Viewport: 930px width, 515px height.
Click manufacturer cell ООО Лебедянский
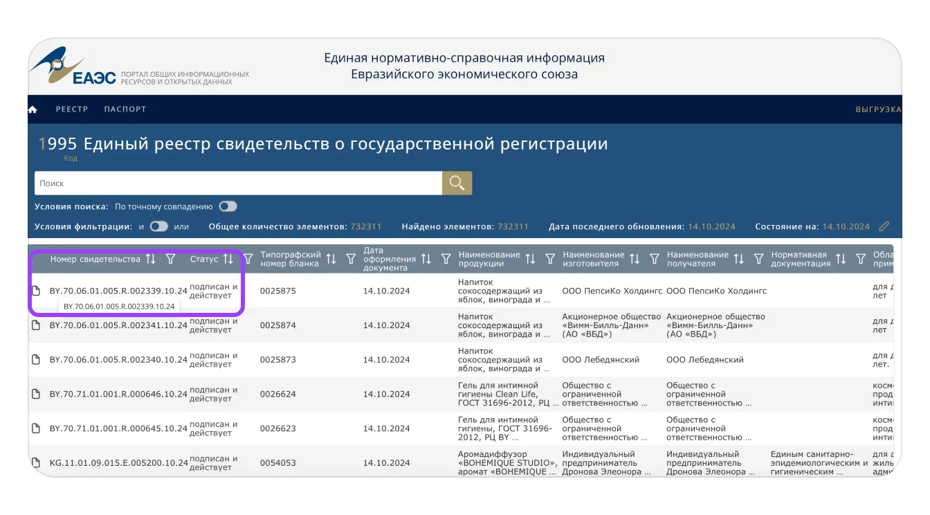tap(601, 360)
